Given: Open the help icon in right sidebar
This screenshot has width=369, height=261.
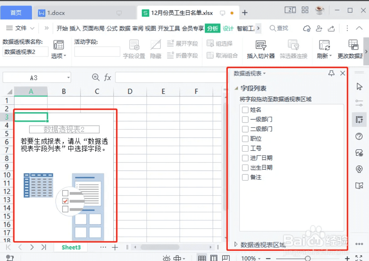Looking at the screenshot, I should tap(359, 136).
